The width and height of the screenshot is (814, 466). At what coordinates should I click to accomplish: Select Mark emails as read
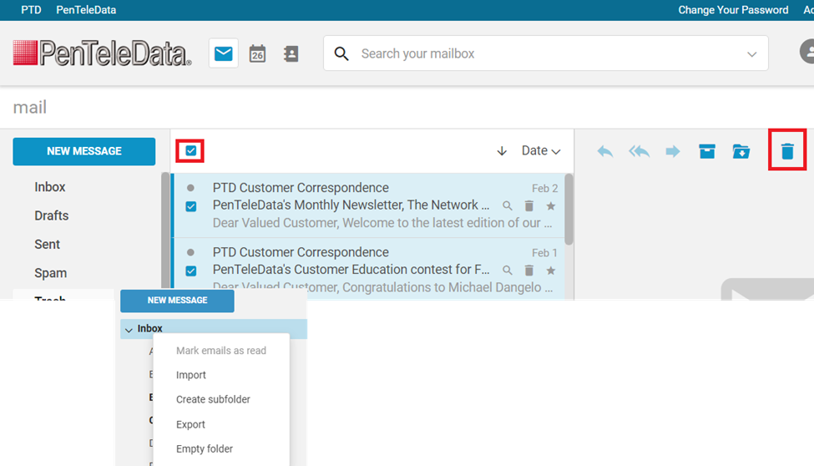click(x=221, y=351)
